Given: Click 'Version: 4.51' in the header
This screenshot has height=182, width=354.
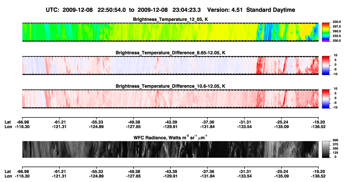Looking at the screenshot, I should [x=225, y=10].
